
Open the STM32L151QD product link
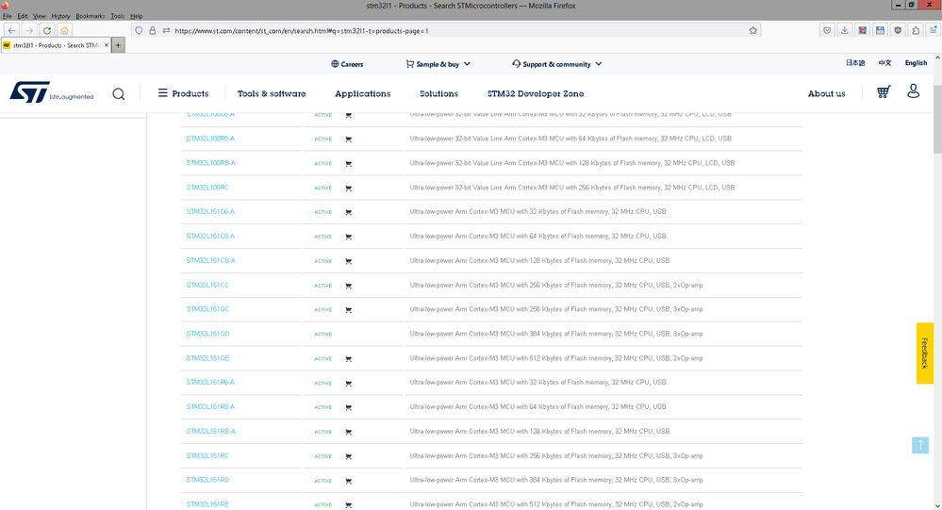(x=207, y=334)
